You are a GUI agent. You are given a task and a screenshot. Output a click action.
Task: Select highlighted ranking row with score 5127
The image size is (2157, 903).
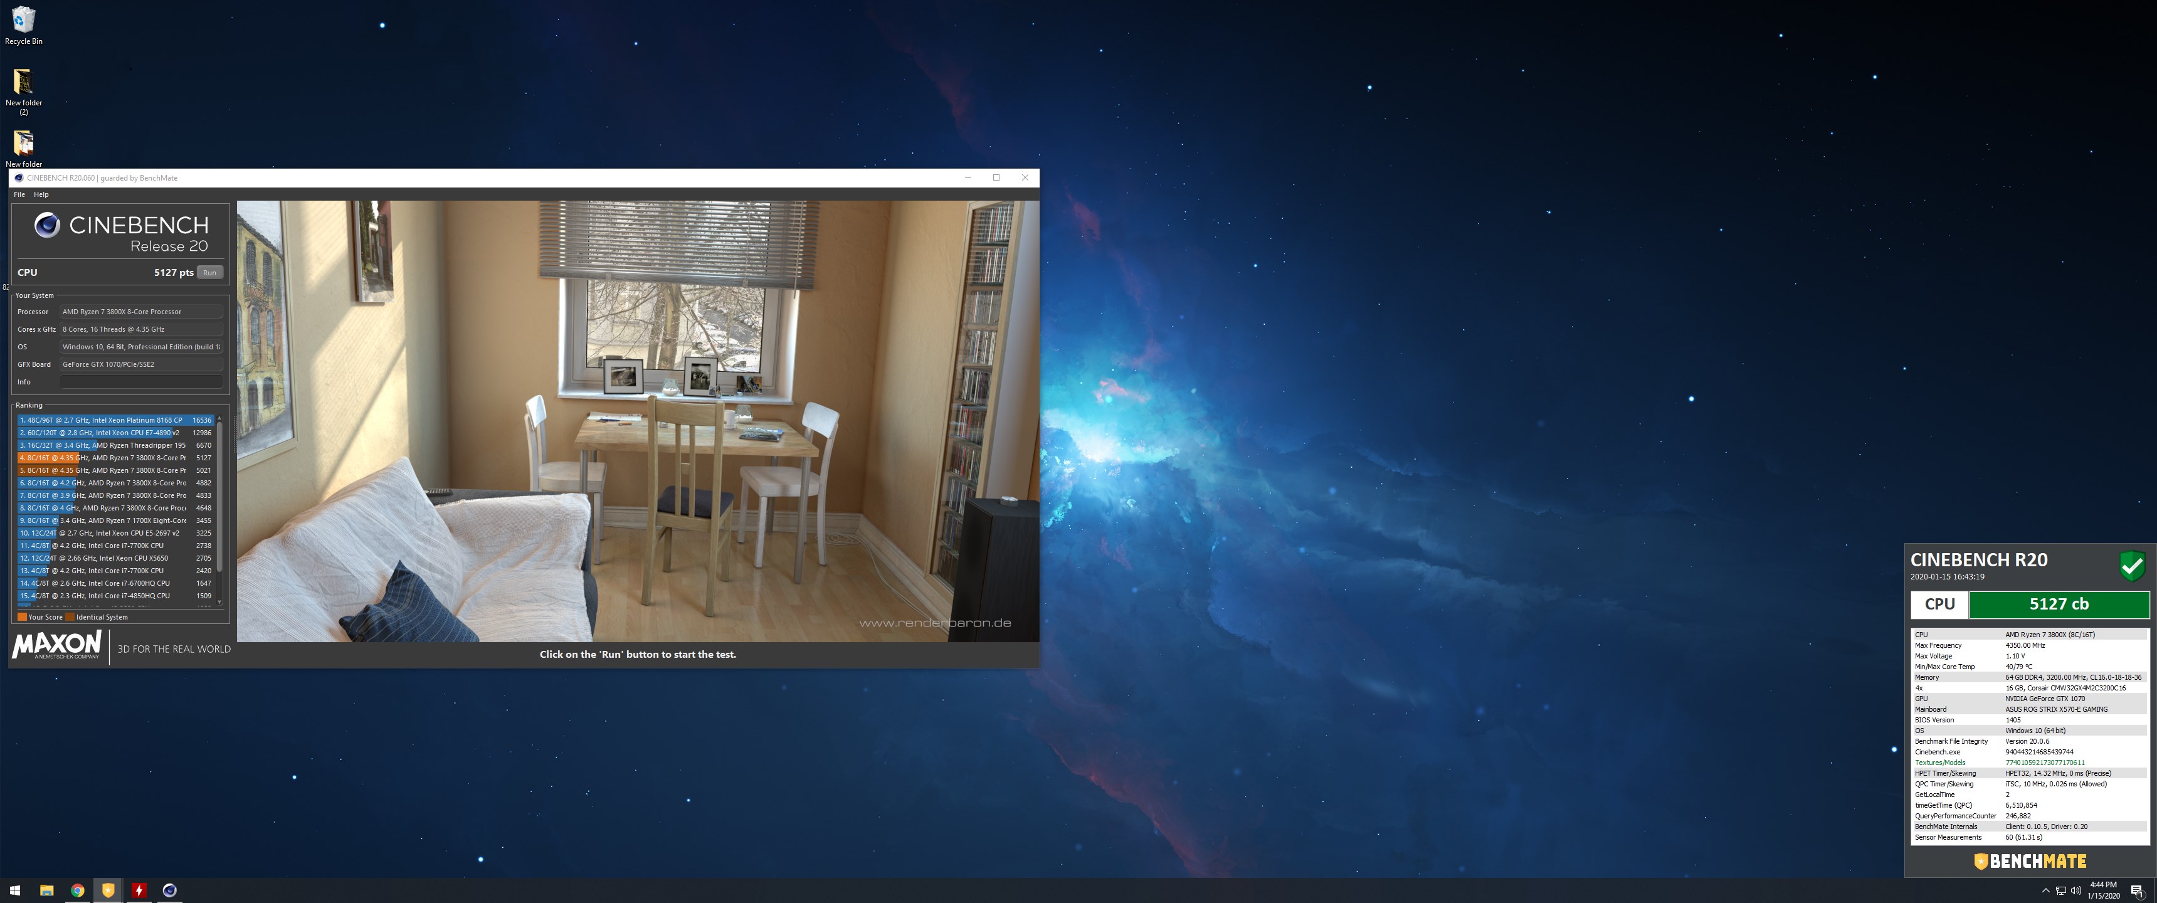(x=115, y=458)
